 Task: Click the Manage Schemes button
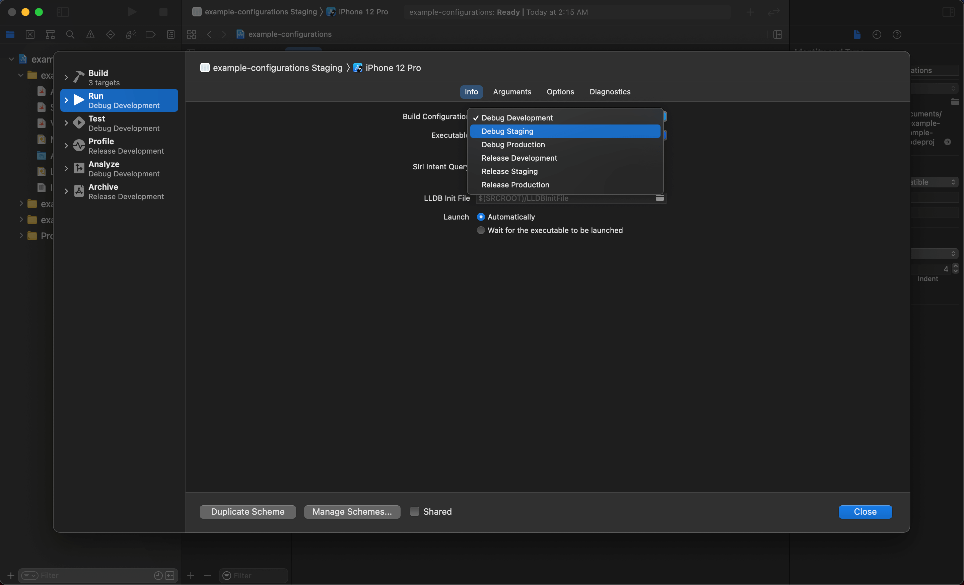click(x=352, y=511)
